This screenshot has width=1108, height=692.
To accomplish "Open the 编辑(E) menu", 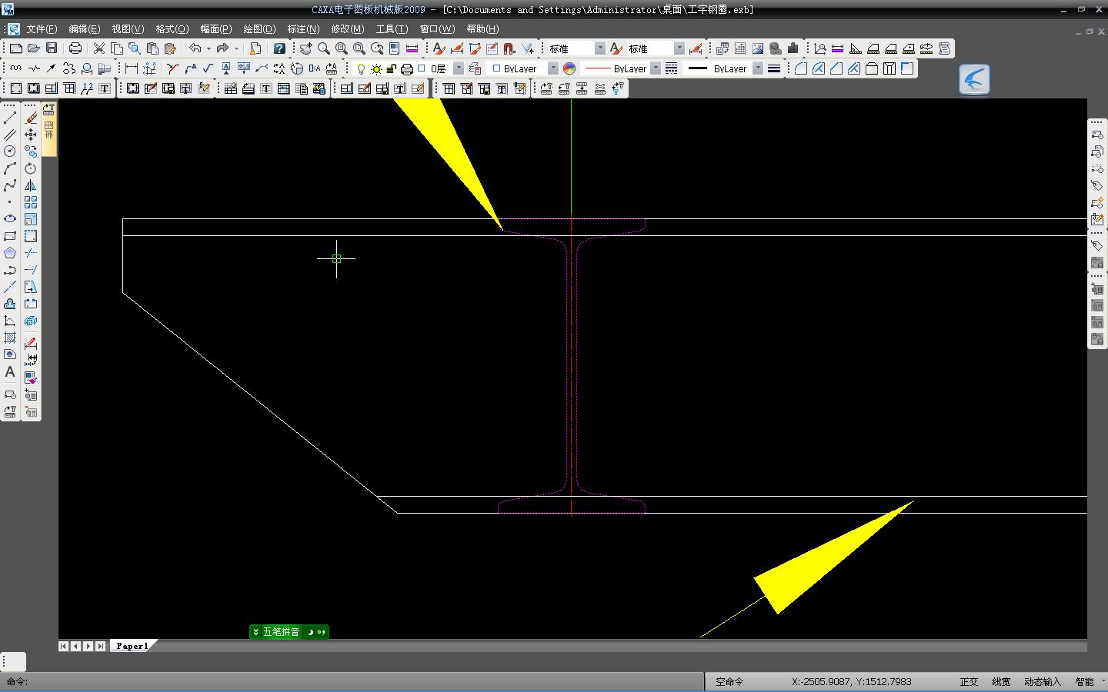I will pyautogui.click(x=85, y=29).
